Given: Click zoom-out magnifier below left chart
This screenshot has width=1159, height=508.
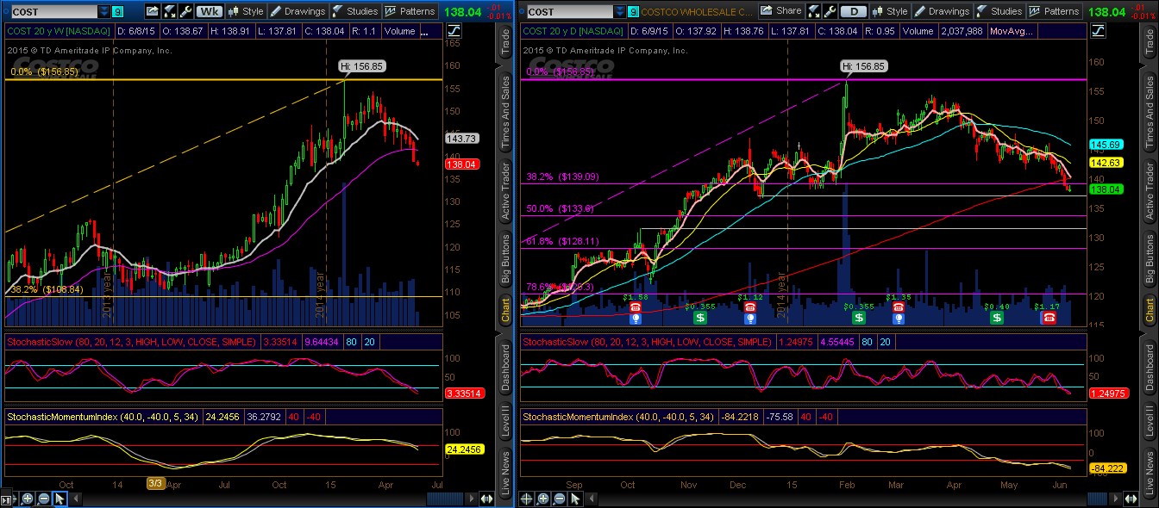Looking at the screenshot, I should (43, 499).
